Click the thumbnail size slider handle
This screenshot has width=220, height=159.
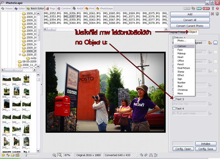click(x=26, y=155)
